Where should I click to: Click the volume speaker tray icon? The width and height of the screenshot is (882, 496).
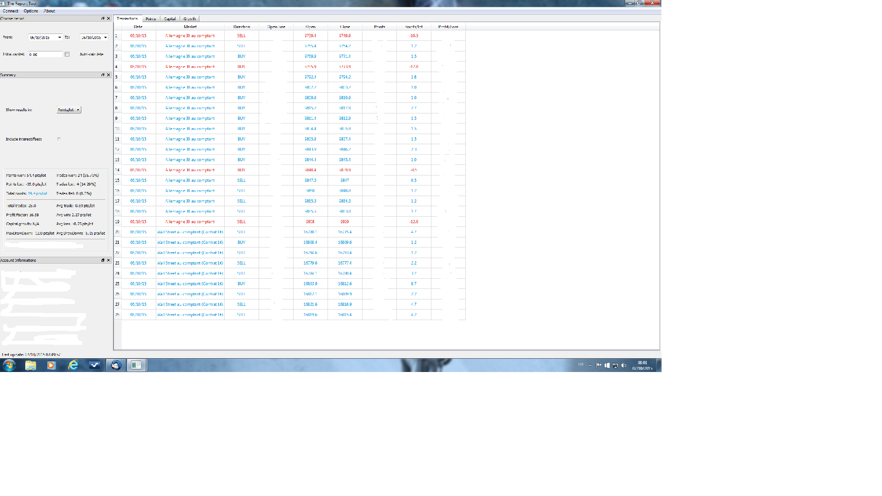[623, 366]
